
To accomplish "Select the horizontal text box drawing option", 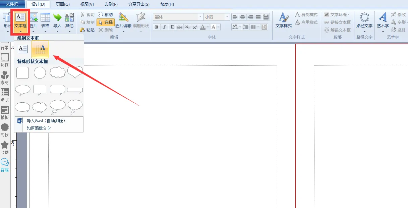I will (23, 49).
